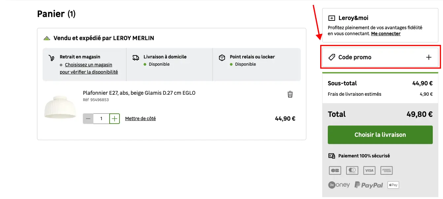Click the secure payment card icon

[331, 155]
